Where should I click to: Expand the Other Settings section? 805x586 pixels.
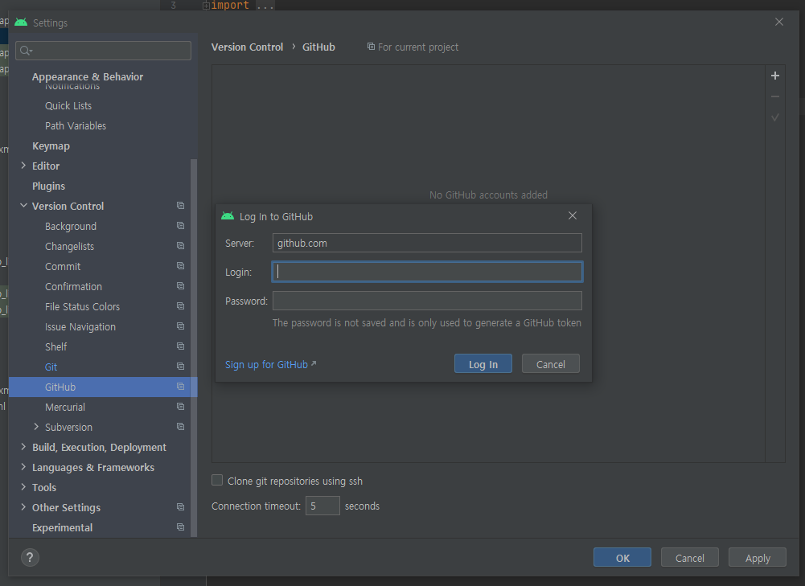[x=23, y=507]
